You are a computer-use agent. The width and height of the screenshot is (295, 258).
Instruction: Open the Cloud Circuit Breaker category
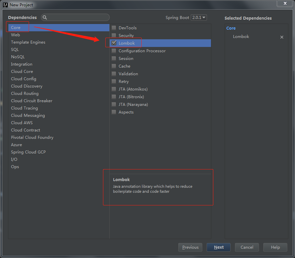click(59, 101)
